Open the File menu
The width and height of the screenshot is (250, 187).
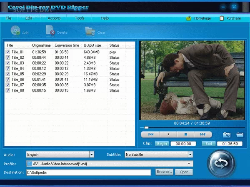[x=8, y=18]
